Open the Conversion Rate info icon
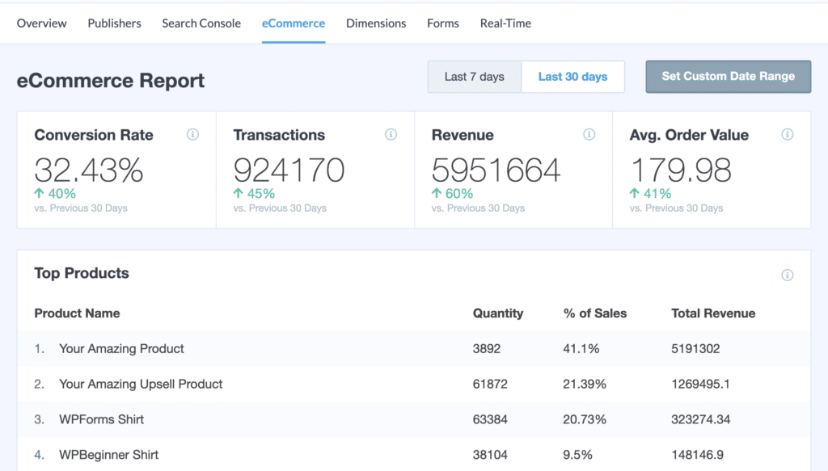 [192, 134]
